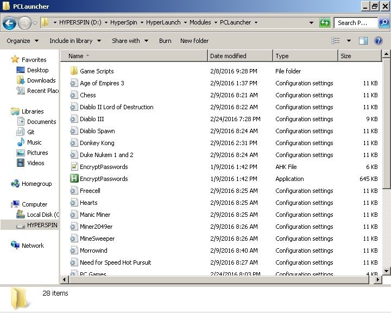The height and width of the screenshot is (313, 391).
Task: Navigate to Modules breadcrumb folder
Action: pyautogui.click(x=200, y=22)
